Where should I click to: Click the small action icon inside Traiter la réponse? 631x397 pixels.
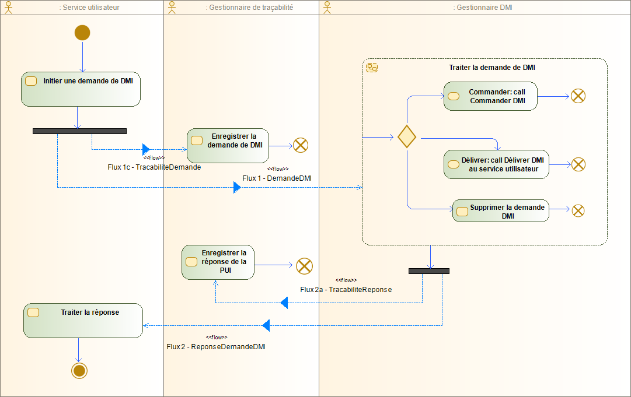[x=32, y=312]
